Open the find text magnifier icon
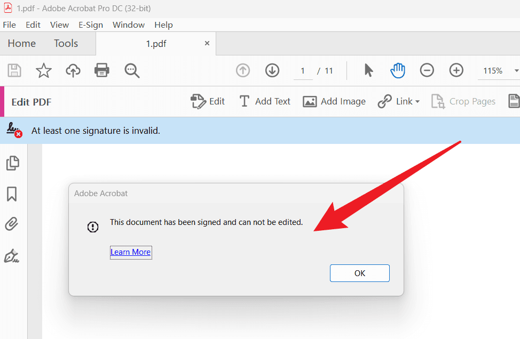 [x=132, y=70]
